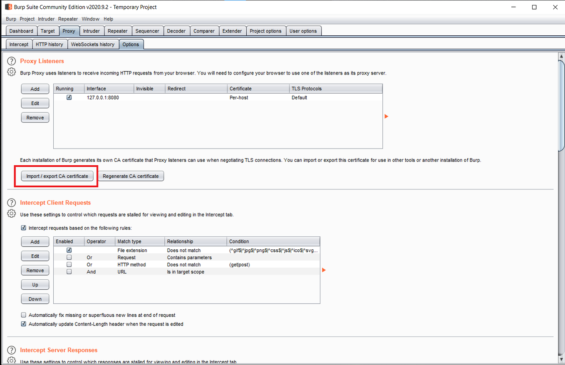This screenshot has width=565, height=365.
Task: Open the Burp menu
Action: 11,19
